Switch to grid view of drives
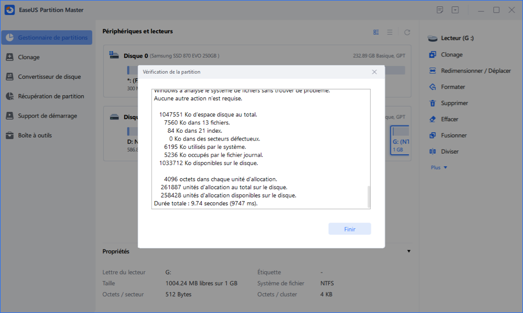Image resolution: width=523 pixels, height=313 pixels. click(x=376, y=32)
